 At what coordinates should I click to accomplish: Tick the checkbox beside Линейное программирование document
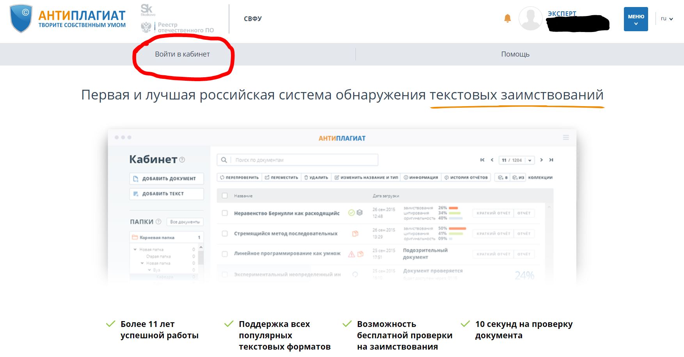pos(225,254)
